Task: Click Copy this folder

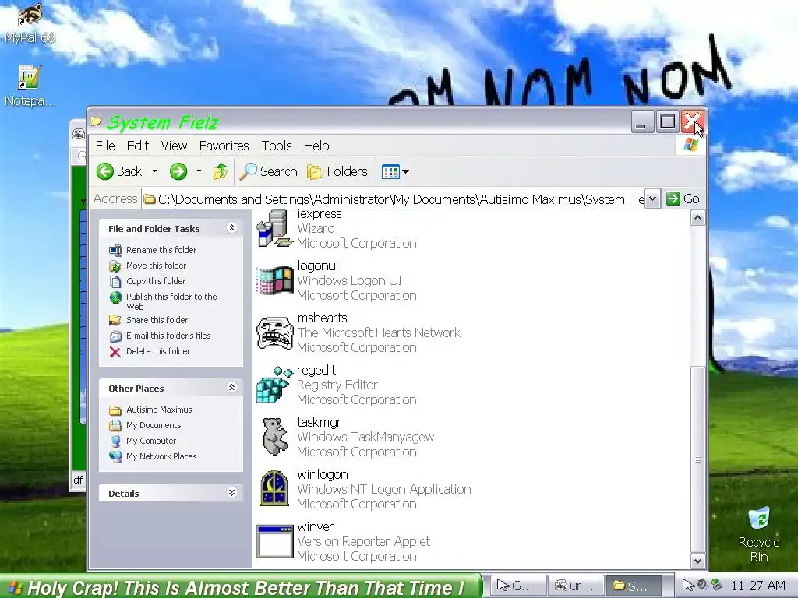Action: [156, 281]
